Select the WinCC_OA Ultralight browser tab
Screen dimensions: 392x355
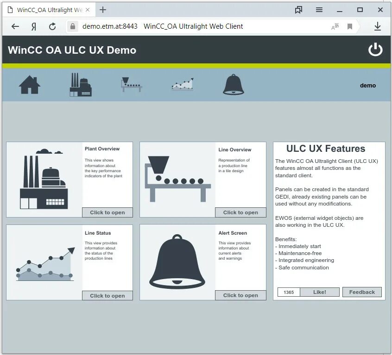[x=49, y=10]
